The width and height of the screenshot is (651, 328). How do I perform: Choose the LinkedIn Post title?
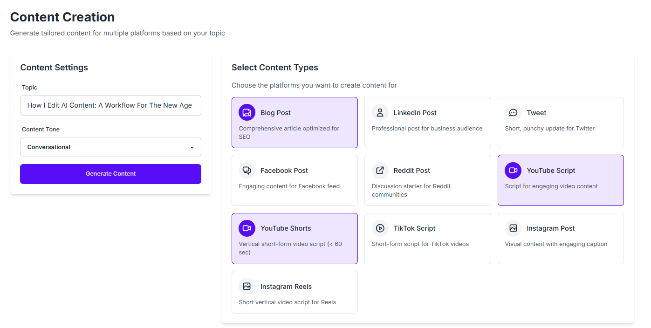pyautogui.click(x=415, y=113)
